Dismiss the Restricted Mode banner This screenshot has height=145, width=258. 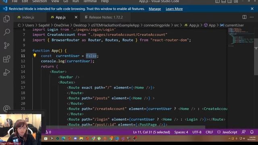click(x=252, y=9)
